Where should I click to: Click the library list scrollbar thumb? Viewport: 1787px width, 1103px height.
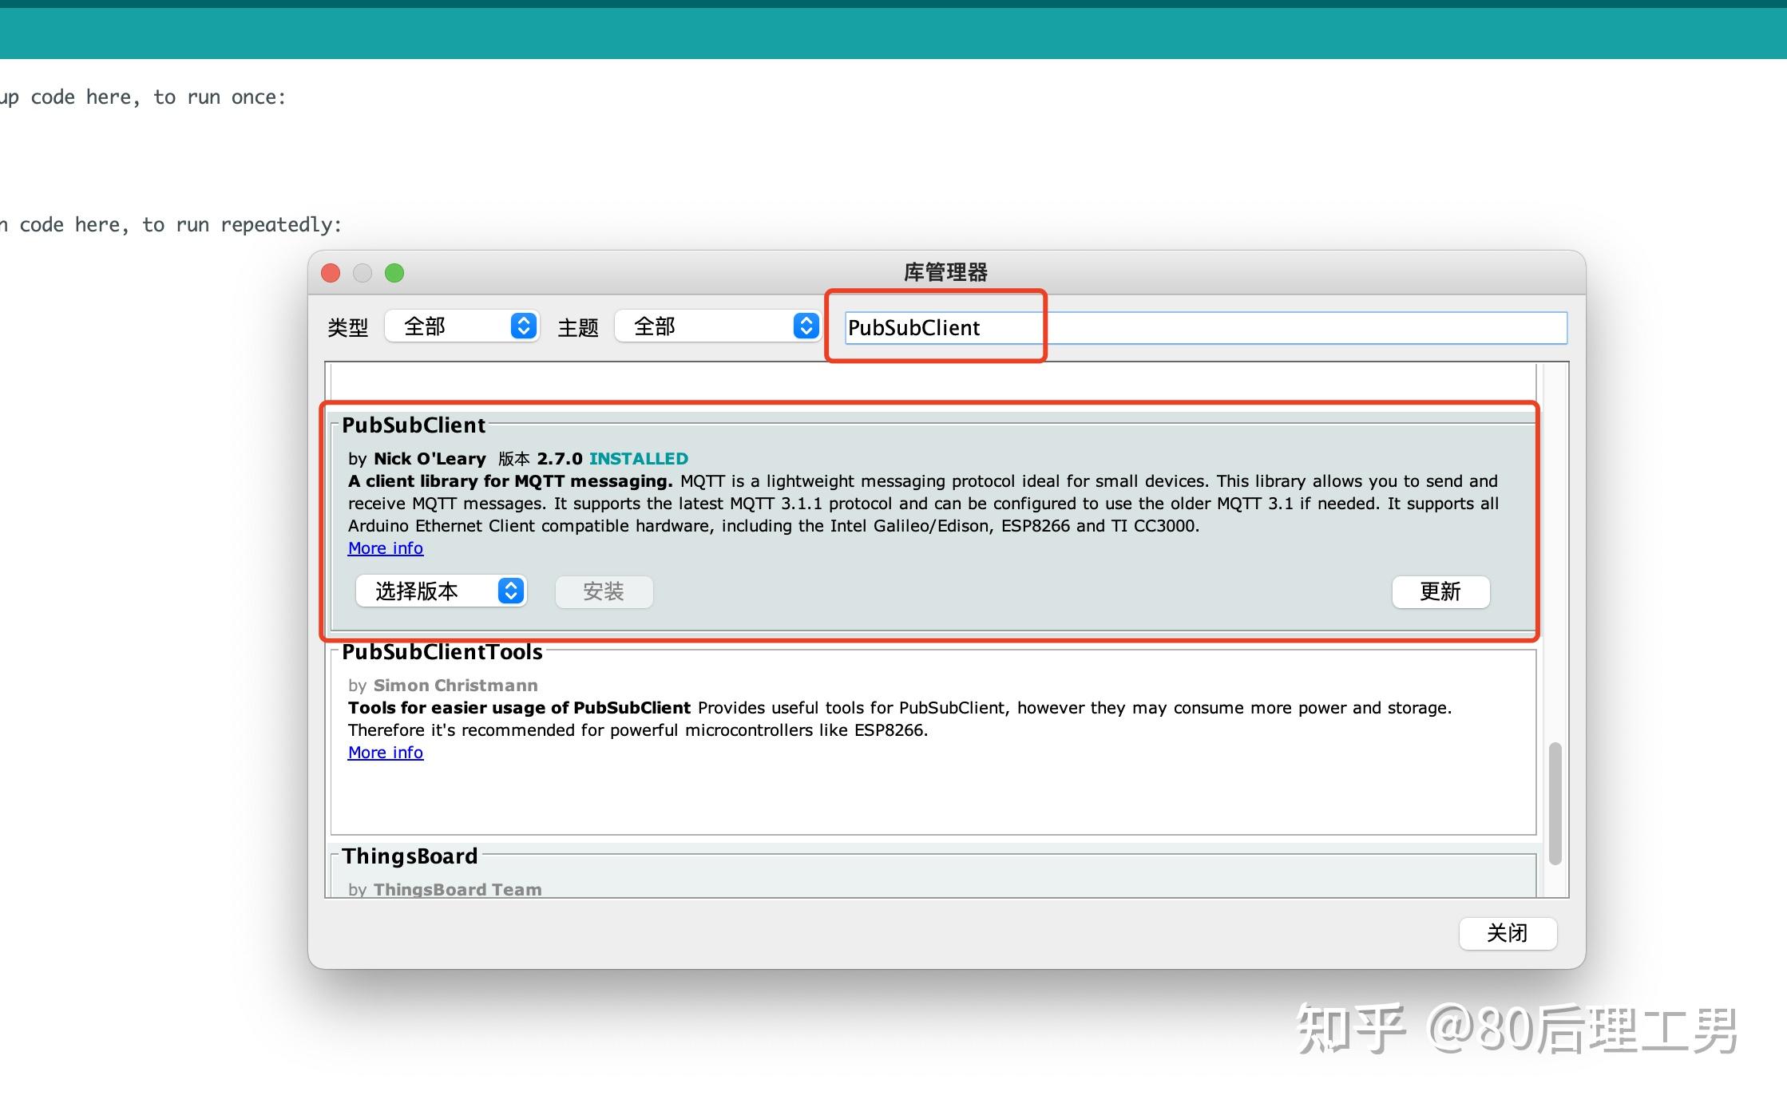point(1555,803)
